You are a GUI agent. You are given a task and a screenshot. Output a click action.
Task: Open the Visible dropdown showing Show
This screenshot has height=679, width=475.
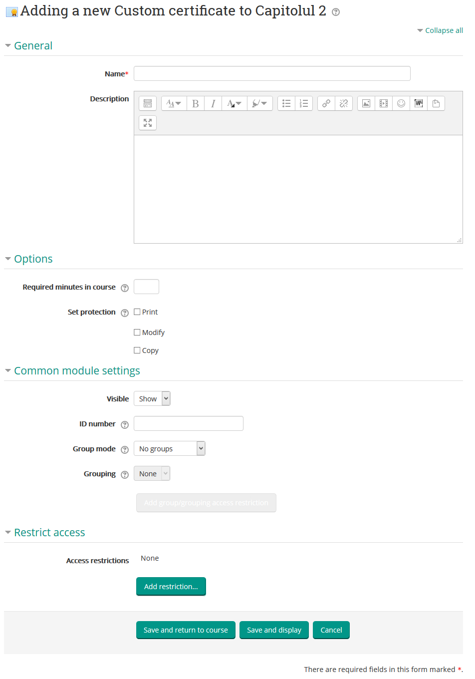click(152, 398)
